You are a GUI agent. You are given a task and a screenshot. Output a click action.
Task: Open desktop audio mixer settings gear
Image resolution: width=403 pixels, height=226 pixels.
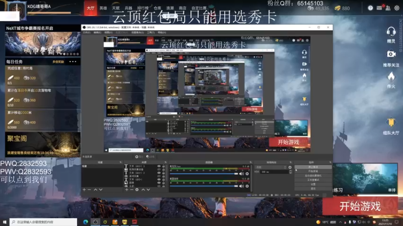tap(247, 174)
